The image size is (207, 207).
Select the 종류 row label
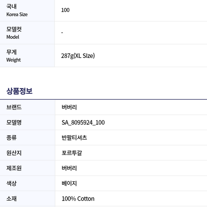(12, 138)
